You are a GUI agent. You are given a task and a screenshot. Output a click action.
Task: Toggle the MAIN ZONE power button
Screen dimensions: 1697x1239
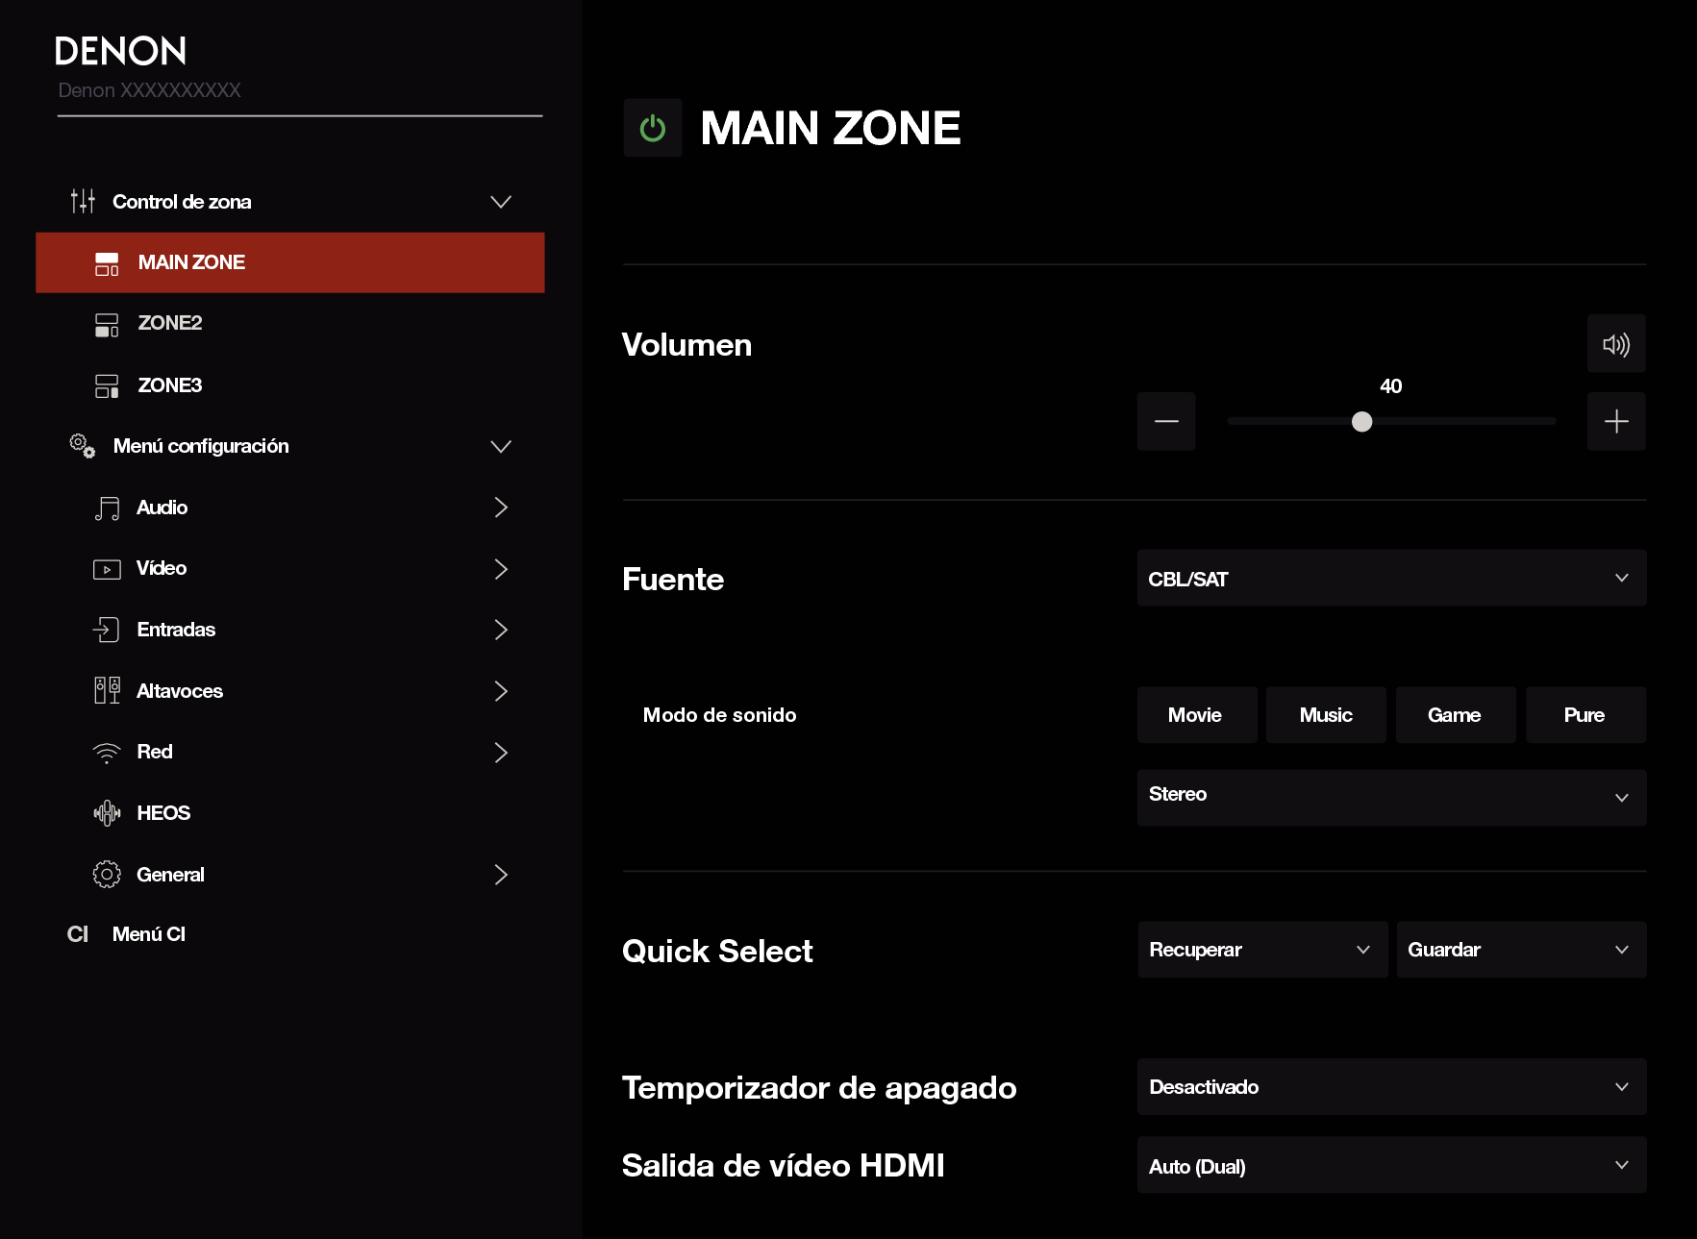tap(653, 128)
